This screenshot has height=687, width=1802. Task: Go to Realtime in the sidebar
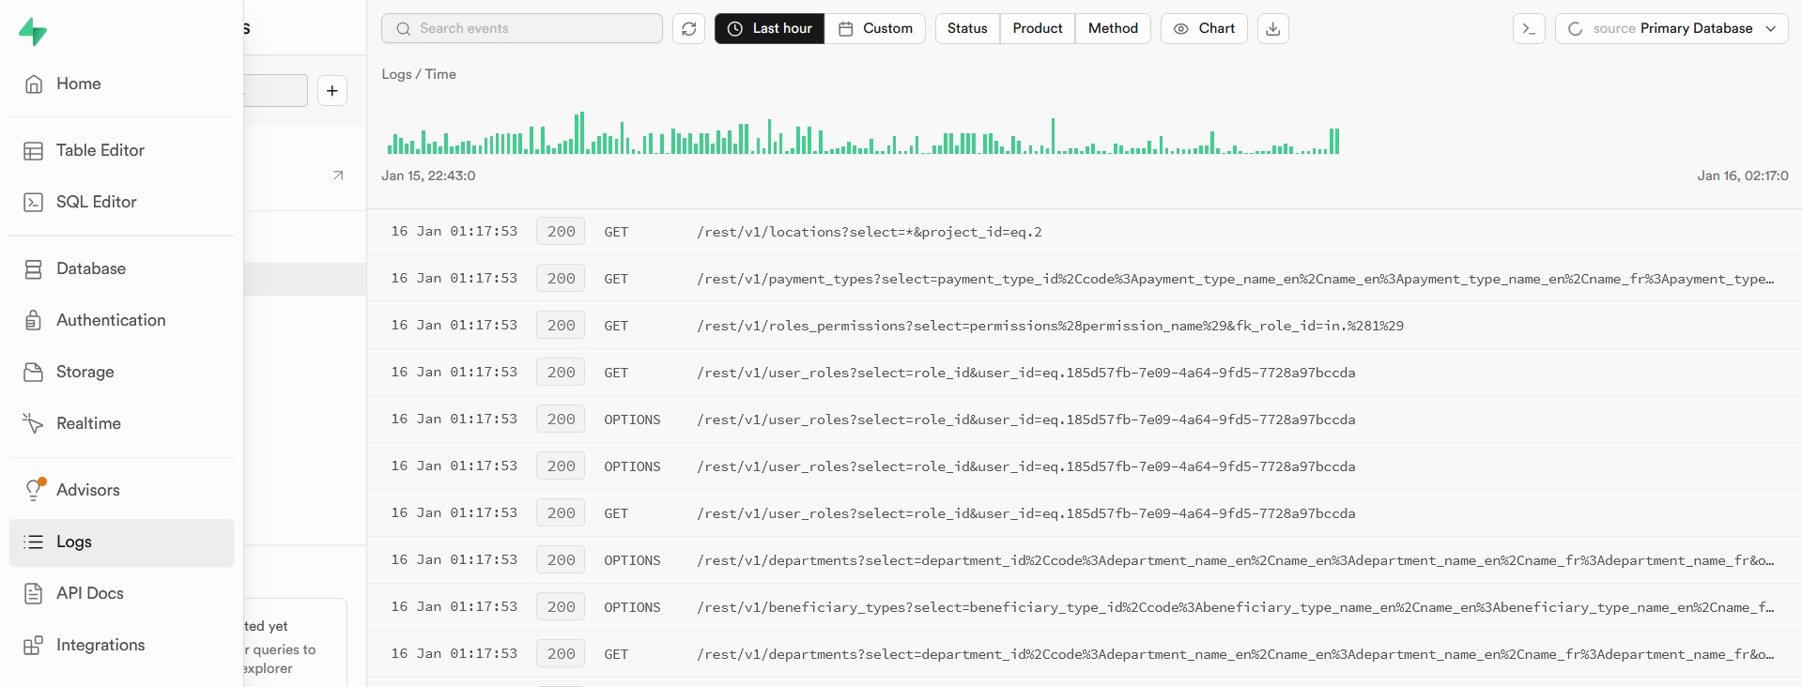click(121, 423)
